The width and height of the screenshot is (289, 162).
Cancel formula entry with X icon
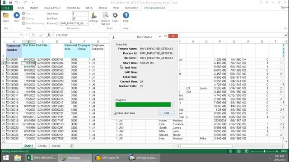tap(33, 35)
